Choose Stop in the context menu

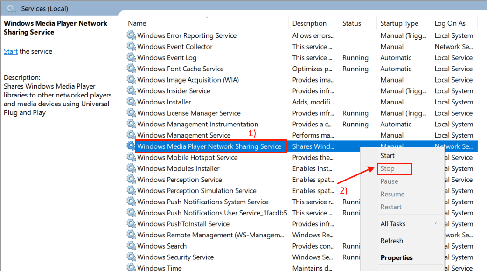click(387, 168)
